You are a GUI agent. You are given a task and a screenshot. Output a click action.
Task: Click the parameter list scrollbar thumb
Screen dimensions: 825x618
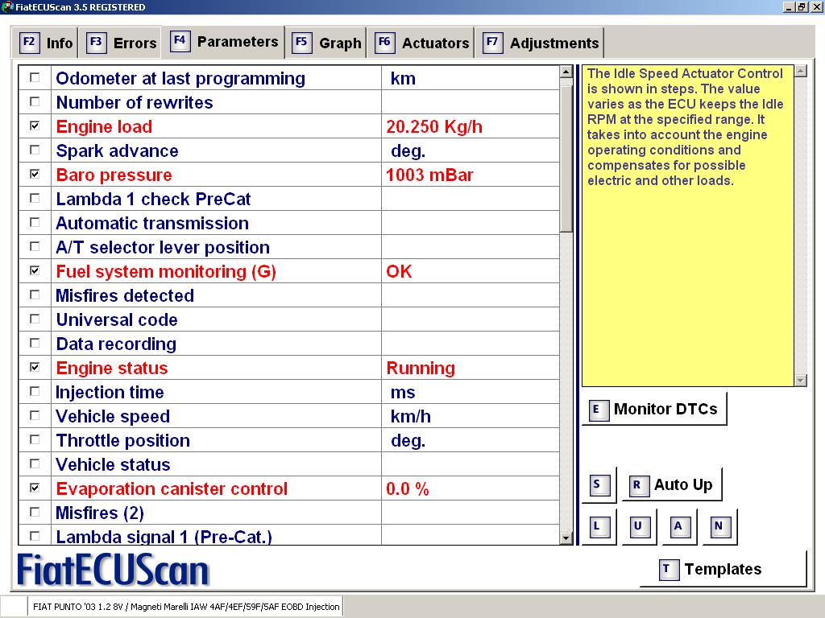point(566,159)
